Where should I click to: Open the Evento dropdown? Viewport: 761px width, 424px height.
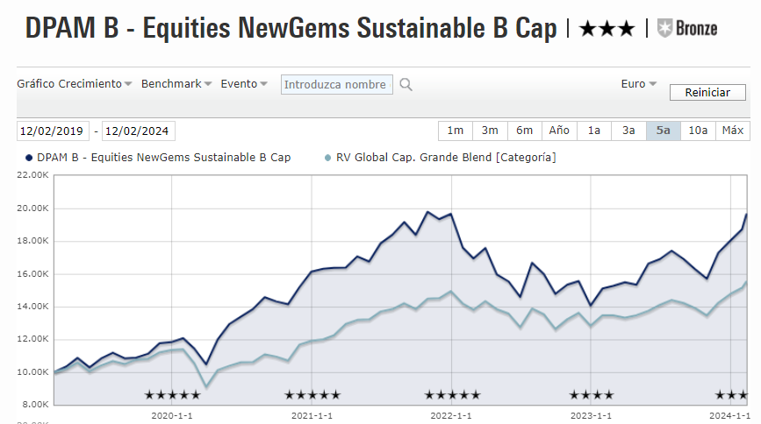coord(245,84)
